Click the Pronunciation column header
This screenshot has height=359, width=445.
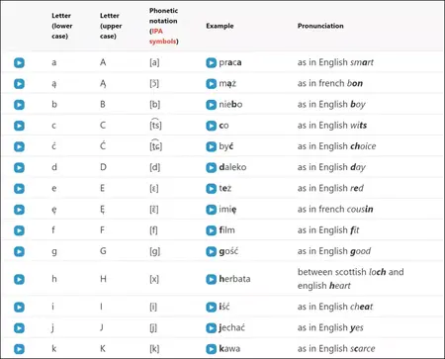pos(320,26)
